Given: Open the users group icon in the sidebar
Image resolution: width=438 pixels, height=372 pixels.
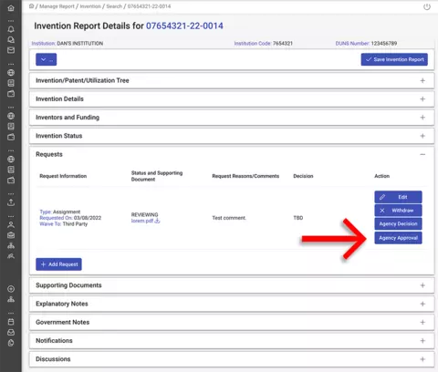Looking at the screenshot, I should pos(11,256).
